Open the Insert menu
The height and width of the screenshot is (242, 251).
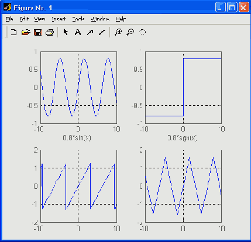[x=59, y=19]
